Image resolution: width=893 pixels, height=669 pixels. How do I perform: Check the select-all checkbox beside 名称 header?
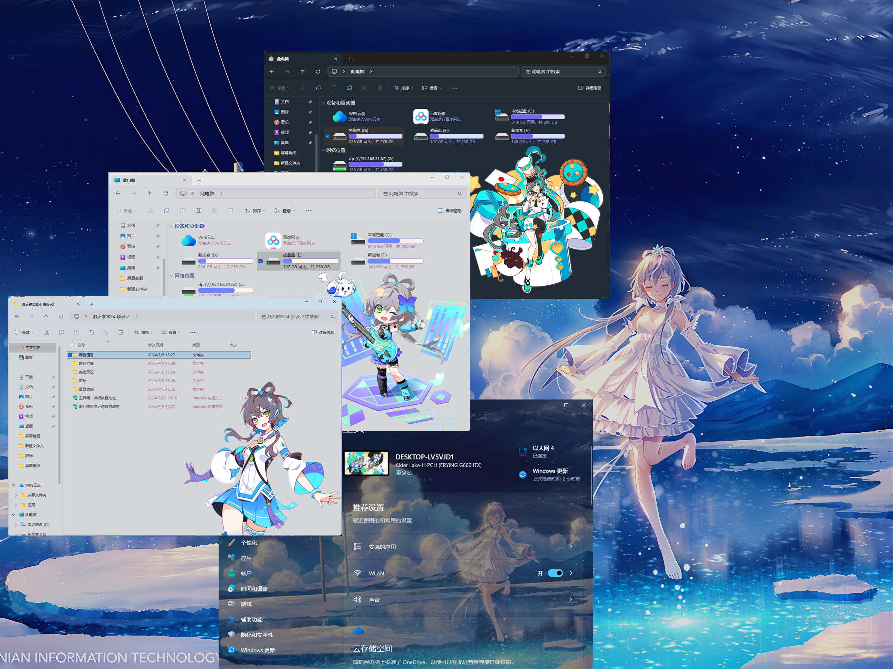[x=72, y=345]
